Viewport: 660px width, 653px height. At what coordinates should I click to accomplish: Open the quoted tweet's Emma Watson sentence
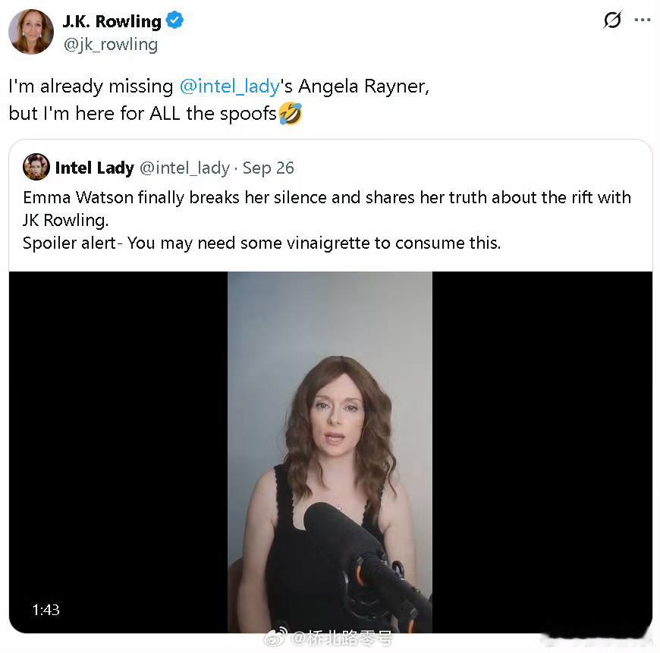[327, 209]
